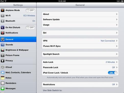
Task: Tap the Usage row label
Action: (46, 25)
